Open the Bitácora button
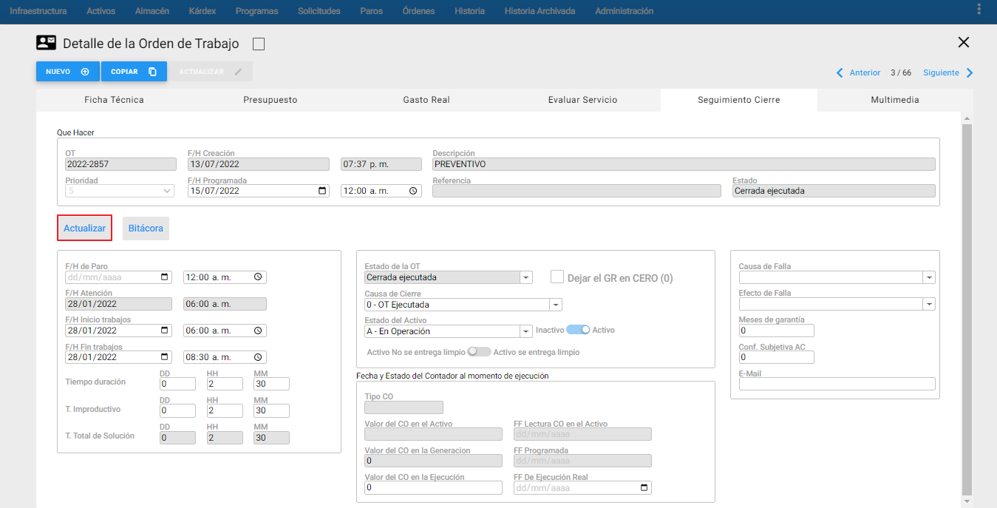Screen dimensions: 997x508 pyautogui.click(x=146, y=228)
